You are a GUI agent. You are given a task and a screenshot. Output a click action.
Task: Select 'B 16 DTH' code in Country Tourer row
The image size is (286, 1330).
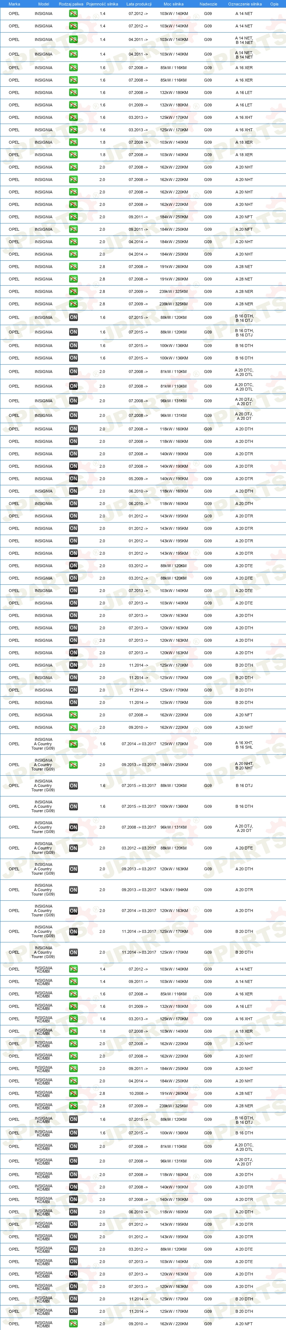point(244,806)
